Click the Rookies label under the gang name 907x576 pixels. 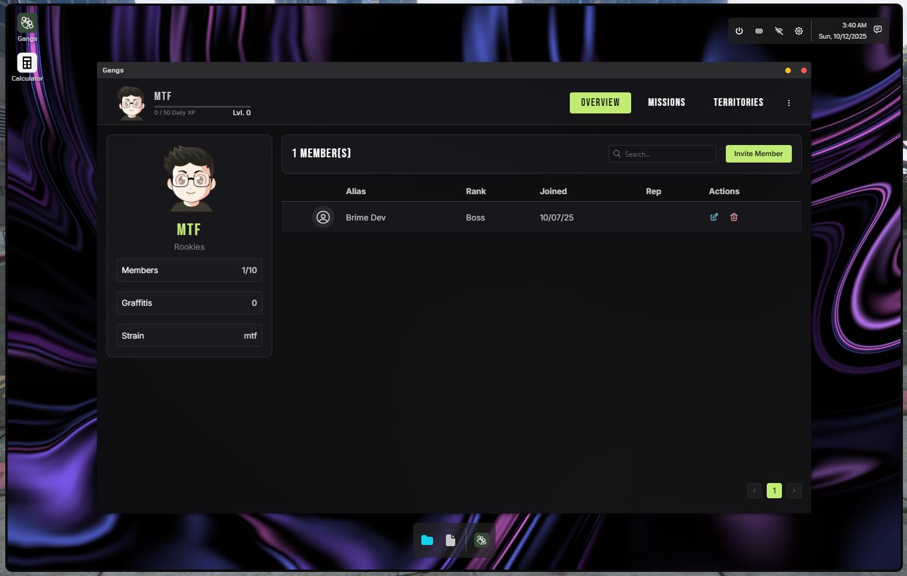189,247
